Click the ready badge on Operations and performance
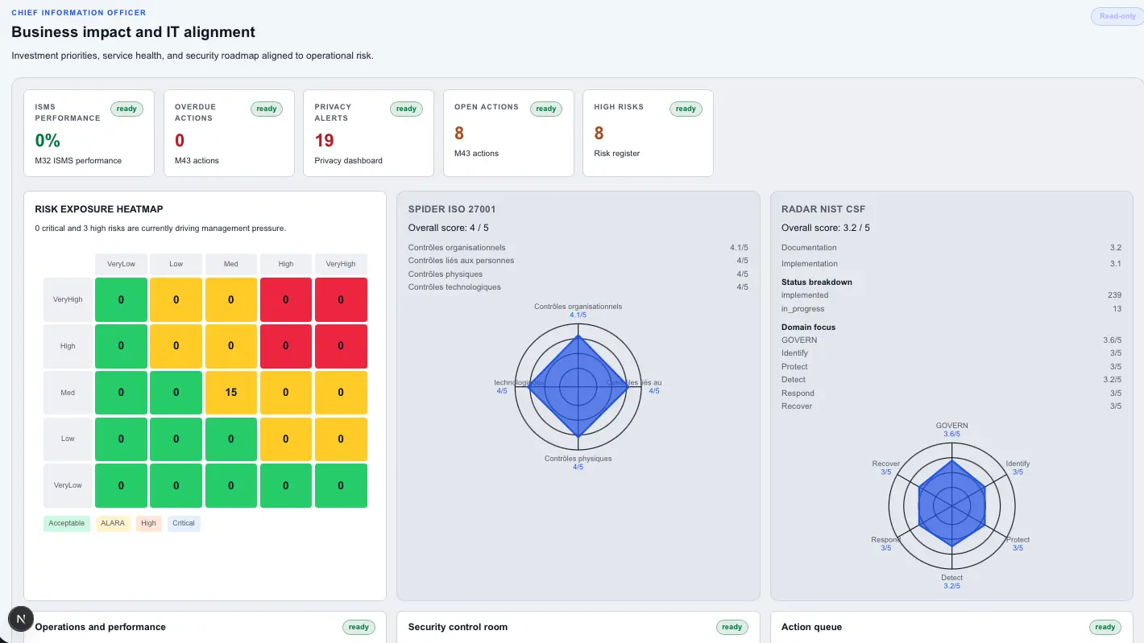1144x643 pixels. tap(359, 627)
